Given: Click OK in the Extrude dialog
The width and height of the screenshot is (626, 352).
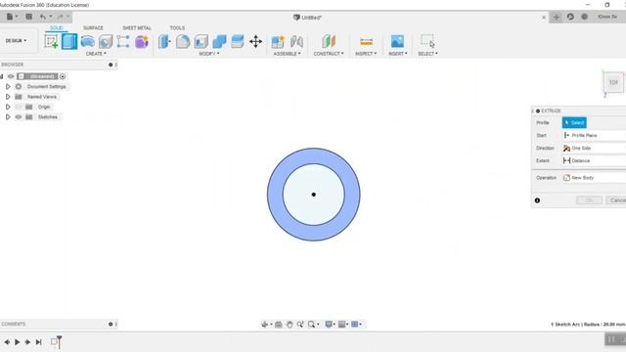Looking at the screenshot, I should click(x=589, y=200).
